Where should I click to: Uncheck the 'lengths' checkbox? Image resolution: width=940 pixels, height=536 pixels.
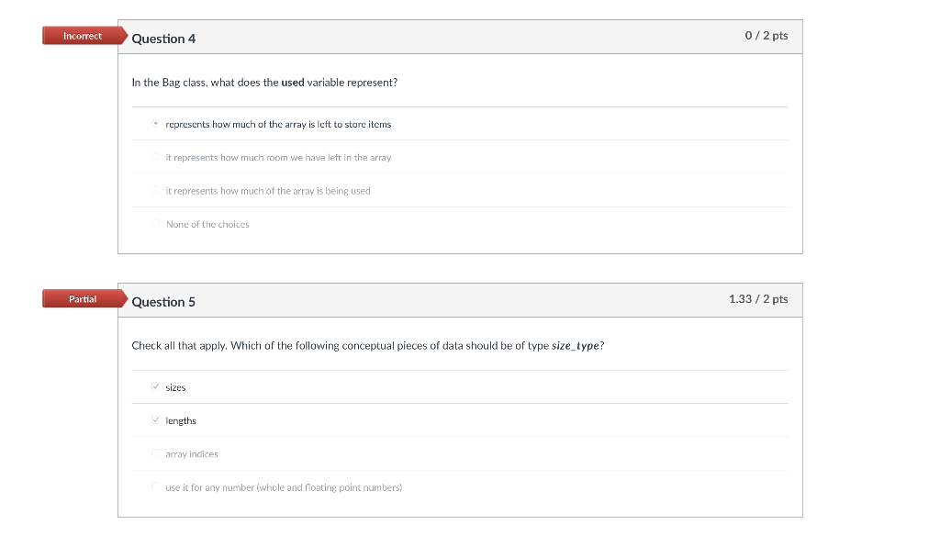coord(156,419)
